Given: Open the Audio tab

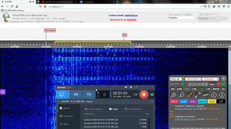Looking at the screenshot, I should click(184, 101).
